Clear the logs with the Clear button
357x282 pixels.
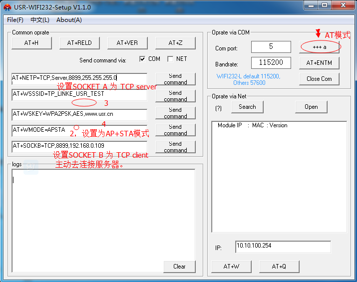click(179, 267)
